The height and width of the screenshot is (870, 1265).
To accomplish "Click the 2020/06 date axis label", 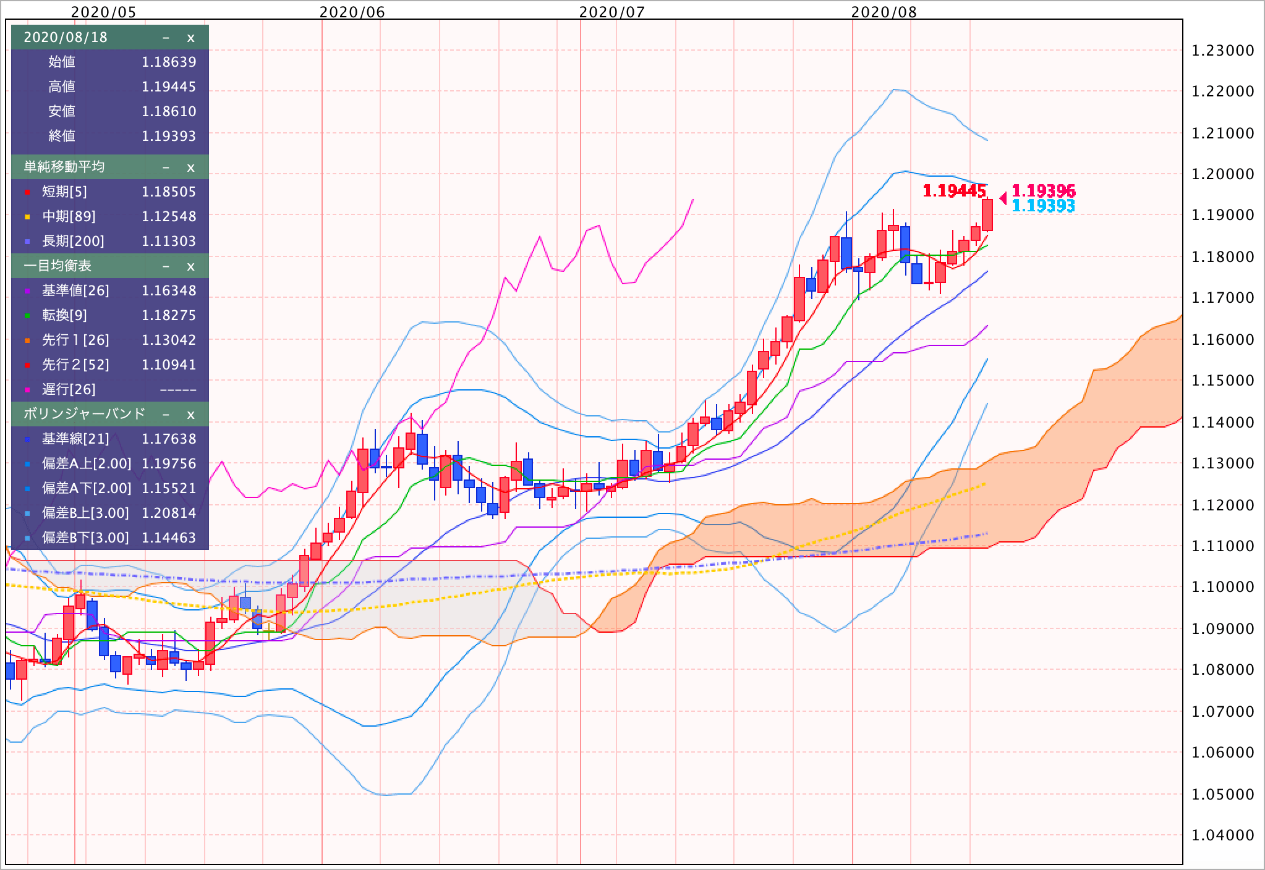I will pyautogui.click(x=352, y=12).
